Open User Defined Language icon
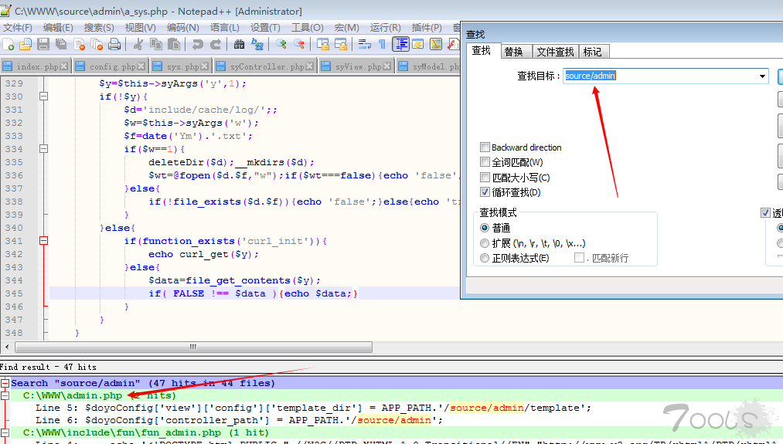This screenshot has height=444, width=783. [418, 45]
